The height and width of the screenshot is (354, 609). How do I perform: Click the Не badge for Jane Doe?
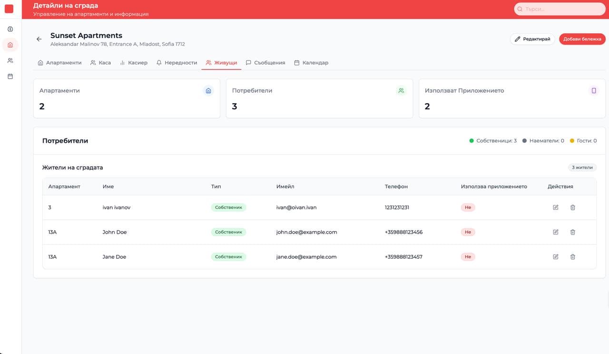(x=468, y=257)
